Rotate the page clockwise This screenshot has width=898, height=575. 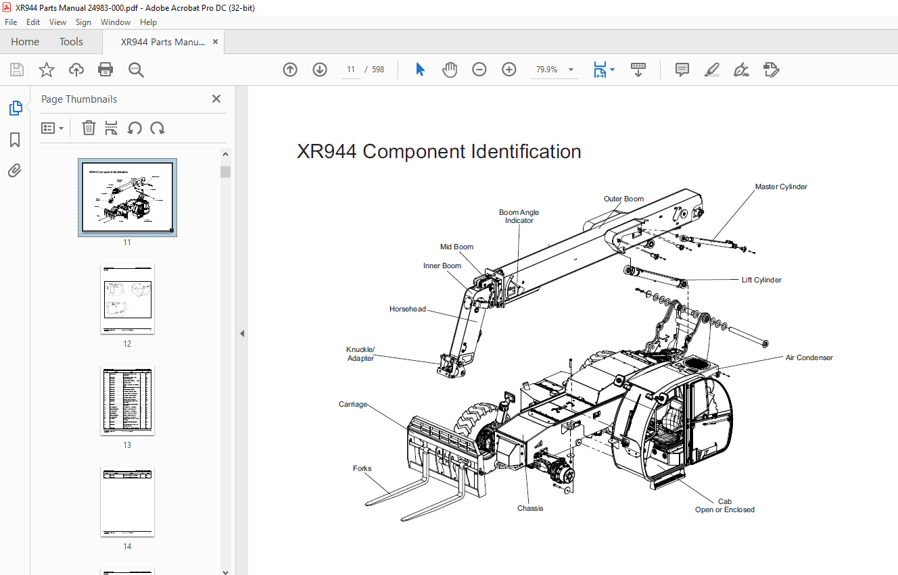158,128
